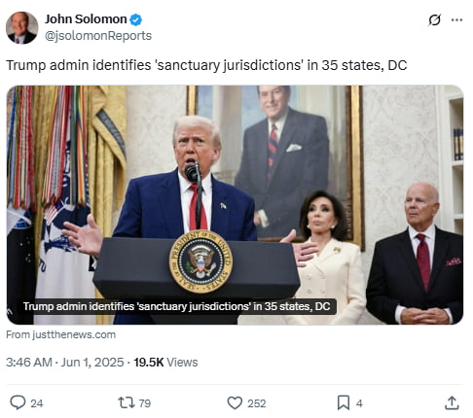Screen dimensions: 473x418
Task: Click the tweet text about sanctuary jurisdictions
Action: tap(206, 65)
